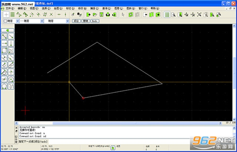
Task: Click the Redo button in options bar
Action: point(95,21)
